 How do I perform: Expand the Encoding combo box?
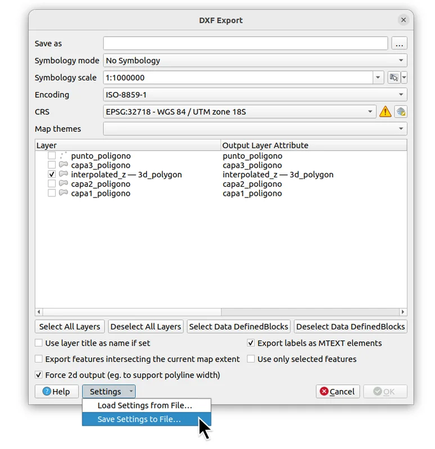click(x=255, y=95)
